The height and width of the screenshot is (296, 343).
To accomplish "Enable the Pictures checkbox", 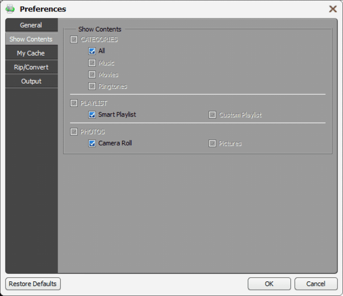I will pos(212,143).
